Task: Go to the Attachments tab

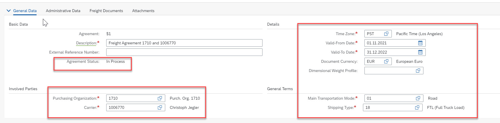Action: click(x=143, y=11)
